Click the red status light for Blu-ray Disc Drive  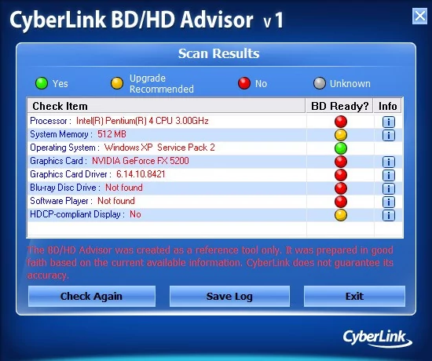click(341, 188)
